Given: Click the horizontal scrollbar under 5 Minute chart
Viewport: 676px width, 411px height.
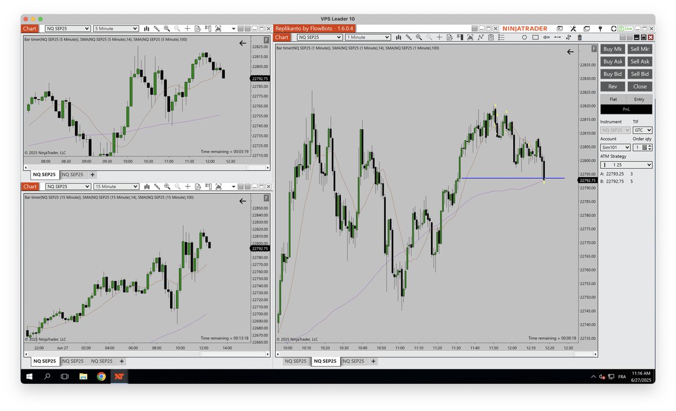Looking at the screenshot, I should point(146,167).
